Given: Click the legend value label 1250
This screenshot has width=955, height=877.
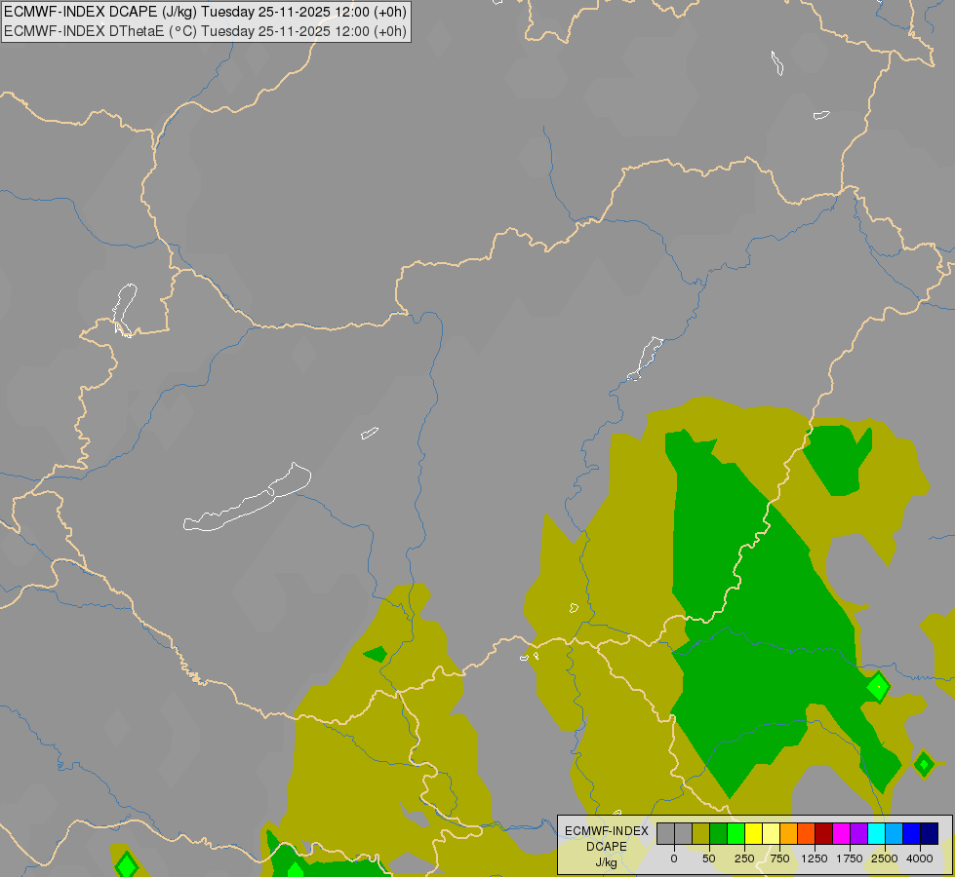Looking at the screenshot, I should pyautogui.click(x=815, y=858).
